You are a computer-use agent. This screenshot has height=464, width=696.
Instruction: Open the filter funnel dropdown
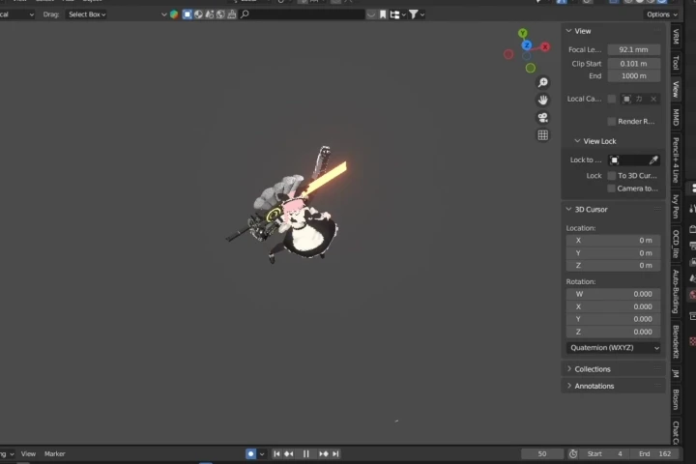tap(417, 14)
